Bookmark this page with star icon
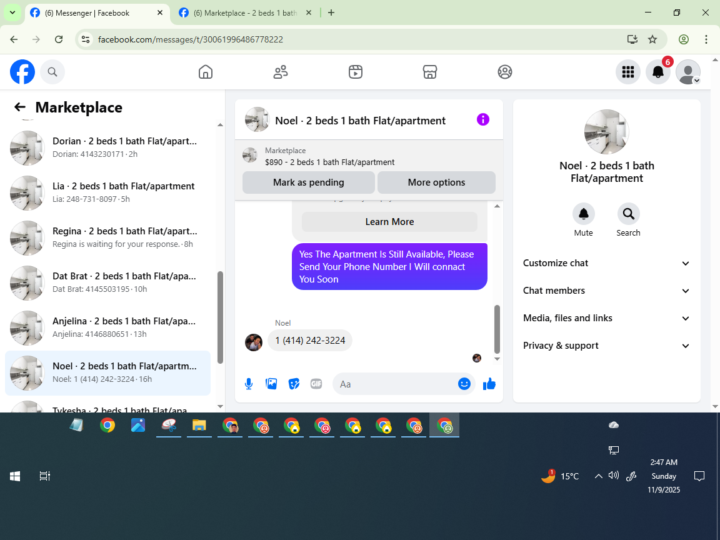Viewport: 720px width, 540px height. click(x=652, y=39)
